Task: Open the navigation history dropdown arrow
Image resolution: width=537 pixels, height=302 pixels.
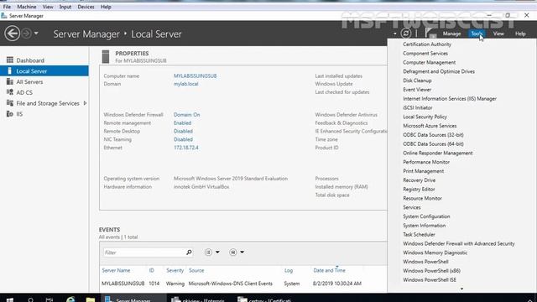Action: coord(36,34)
